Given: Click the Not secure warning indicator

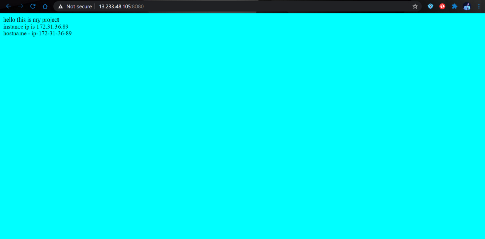Looking at the screenshot, I should [75, 6].
